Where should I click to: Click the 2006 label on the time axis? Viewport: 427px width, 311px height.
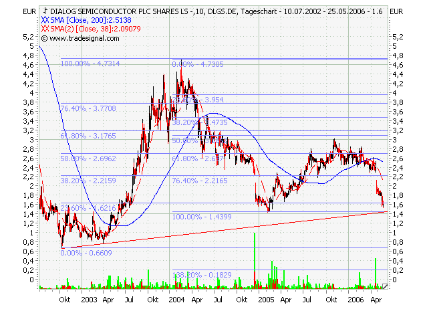[355, 300]
